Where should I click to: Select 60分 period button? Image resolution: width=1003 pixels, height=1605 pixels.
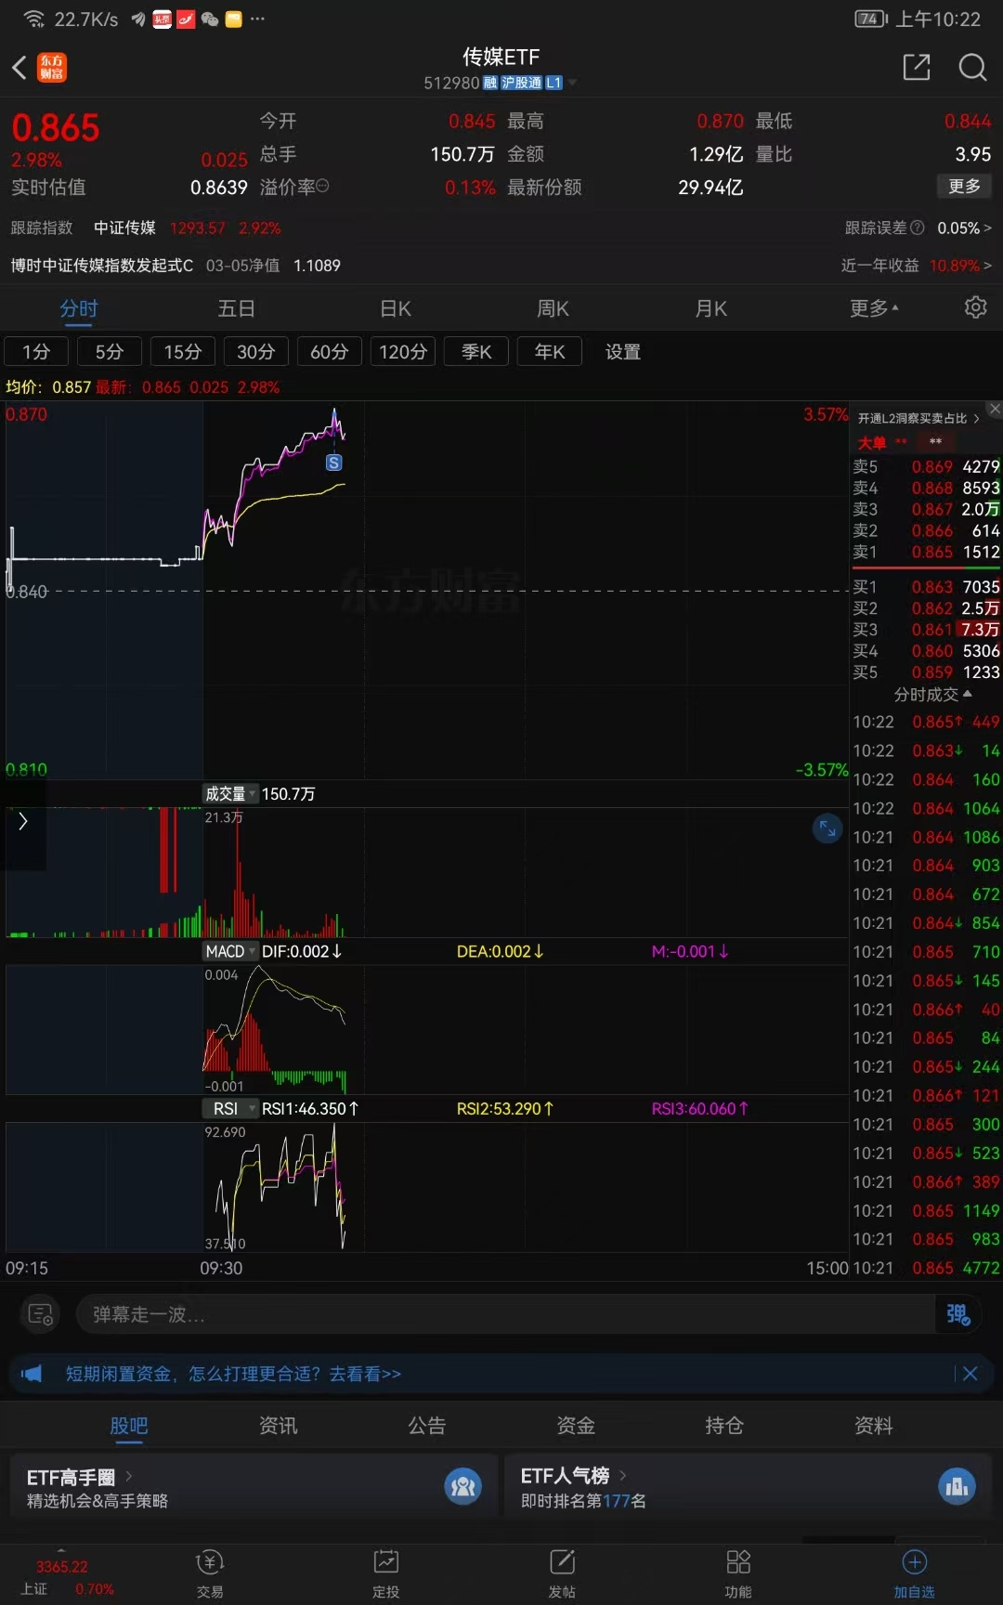pos(330,352)
